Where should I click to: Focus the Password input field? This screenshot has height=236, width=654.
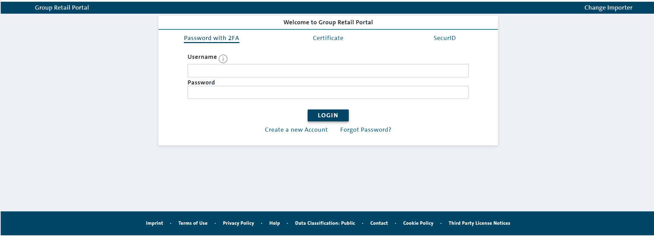tap(328, 92)
